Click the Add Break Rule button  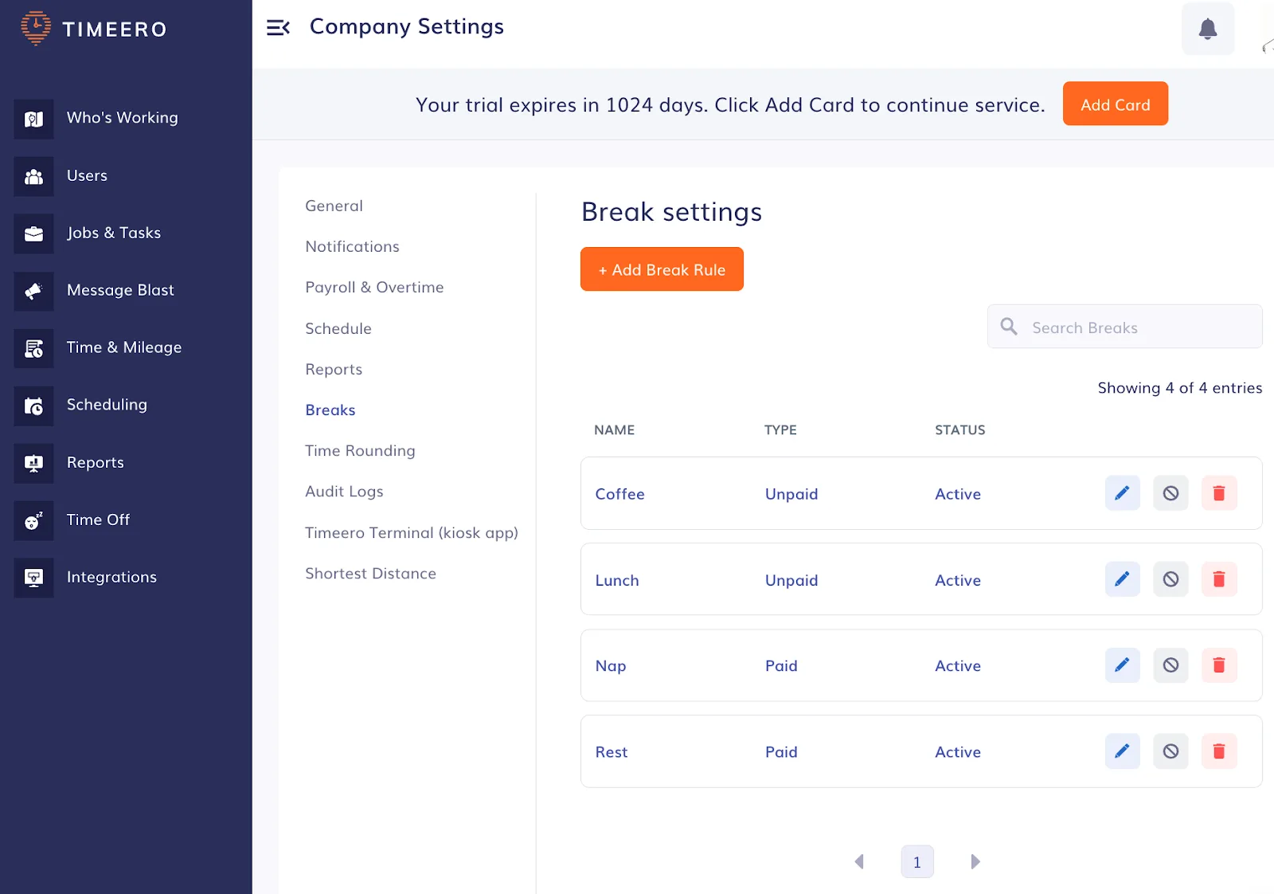tap(662, 269)
